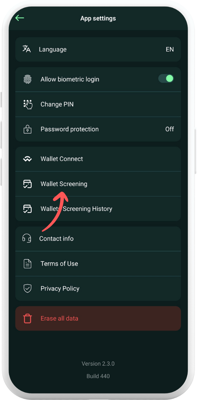197x400 pixels.
Task: Click the headset Contact info icon
Action: tap(27, 238)
